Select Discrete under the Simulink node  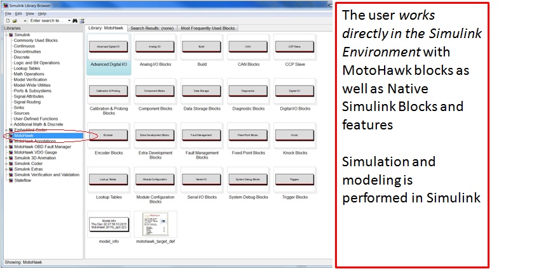coord(22,57)
